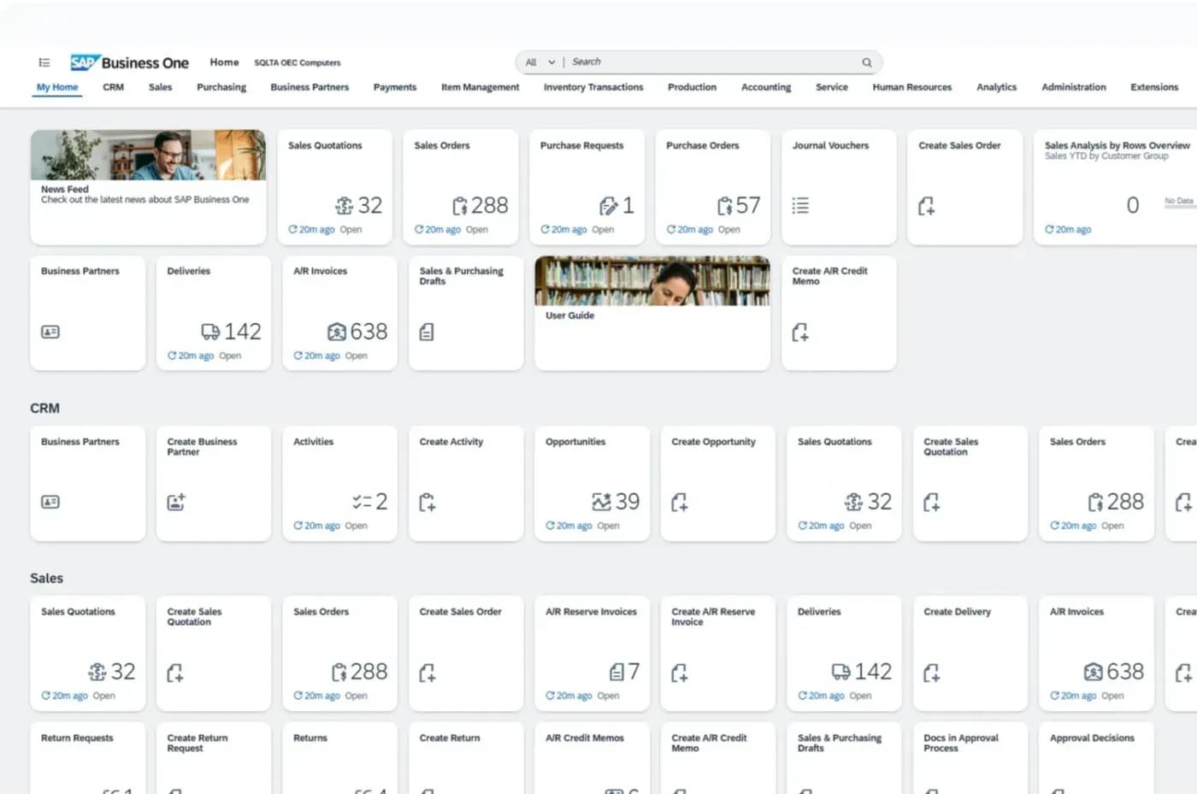Open the Create Sales Quotation tile in CRM

(970, 483)
